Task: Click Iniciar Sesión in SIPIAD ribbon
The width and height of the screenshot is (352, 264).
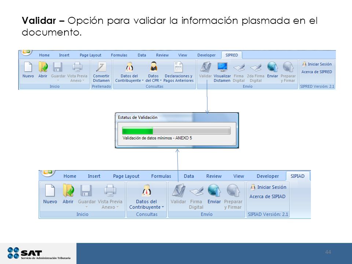Action: (x=268, y=187)
